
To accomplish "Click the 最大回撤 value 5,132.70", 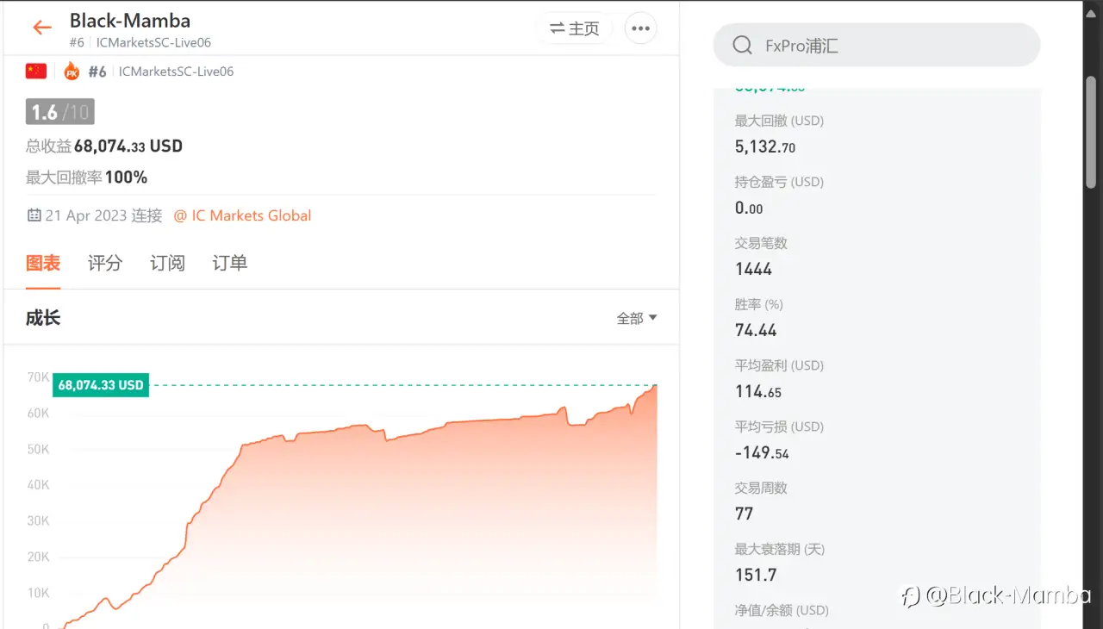I will coord(765,146).
